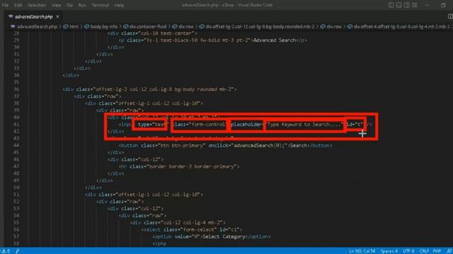The width and height of the screenshot is (453, 254).
Task: Open the Edit menu
Action: (18, 5)
